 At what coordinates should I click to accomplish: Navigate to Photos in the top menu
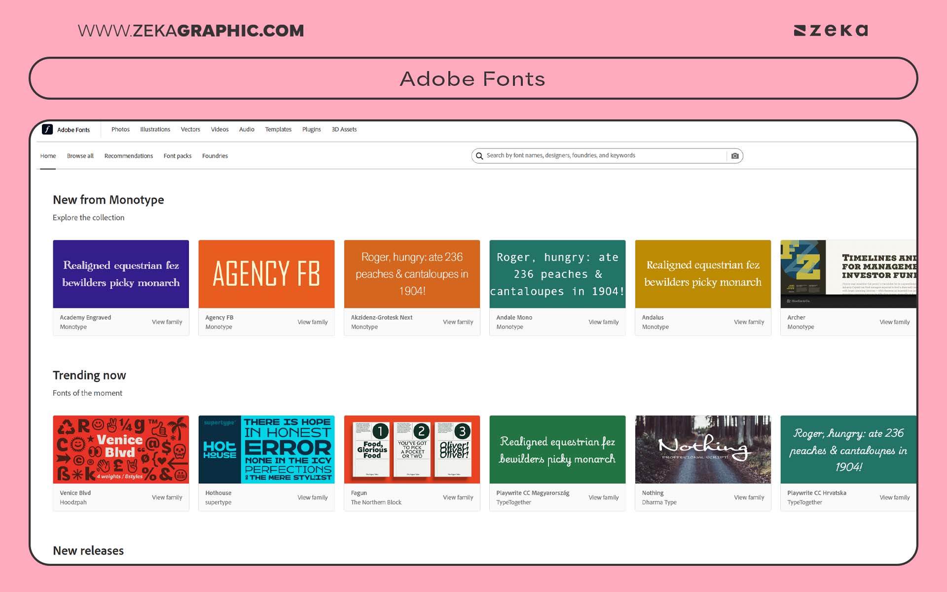[x=120, y=129]
